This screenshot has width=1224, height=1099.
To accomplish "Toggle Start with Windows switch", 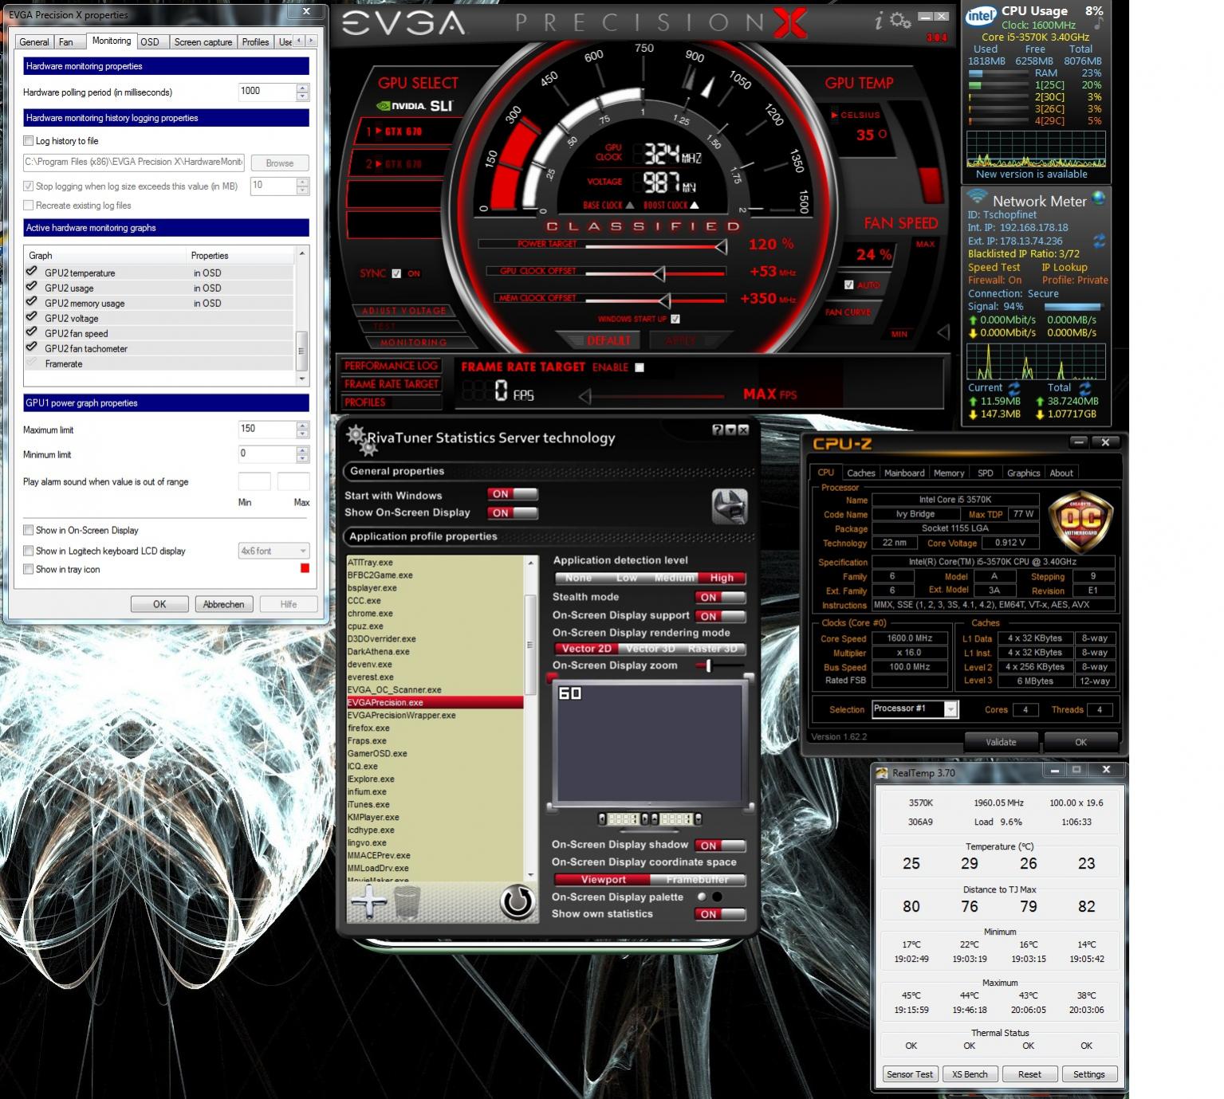I will point(513,494).
